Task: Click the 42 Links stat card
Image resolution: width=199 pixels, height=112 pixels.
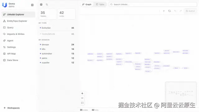Action: coord(67,14)
